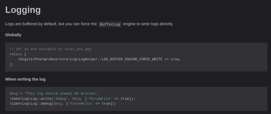This screenshot has height=114, width=271.
Task: Click LogHelper in the namespace path
Action: coord(88,59)
